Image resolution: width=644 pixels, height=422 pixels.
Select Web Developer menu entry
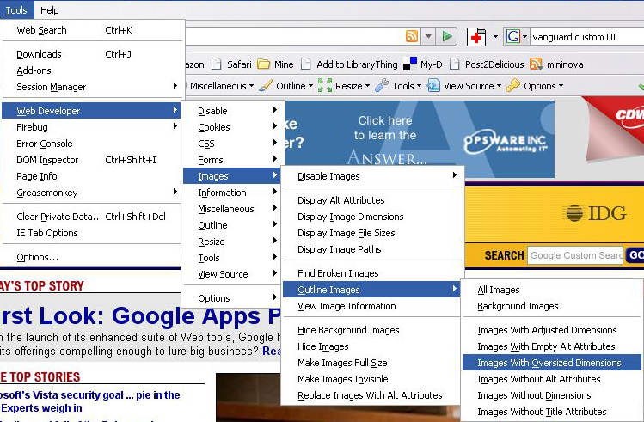[x=92, y=110]
